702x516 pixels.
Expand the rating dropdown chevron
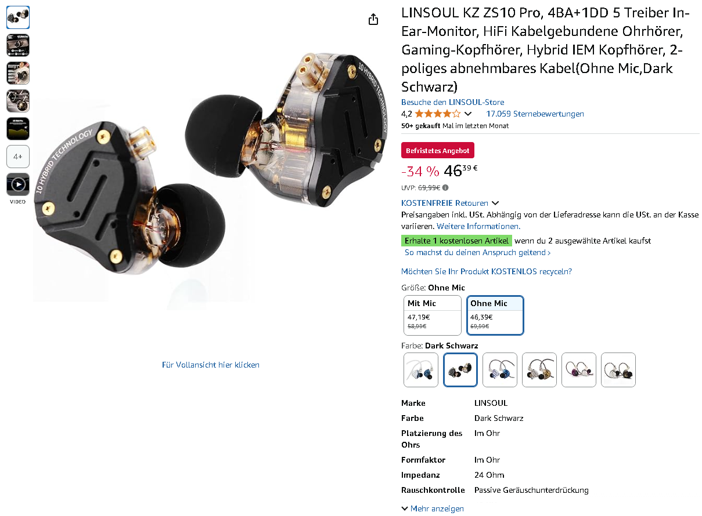[x=468, y=114]
